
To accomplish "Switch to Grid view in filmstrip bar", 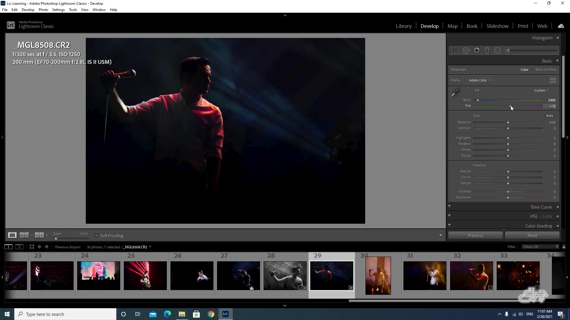I will [x=32, y=247].
